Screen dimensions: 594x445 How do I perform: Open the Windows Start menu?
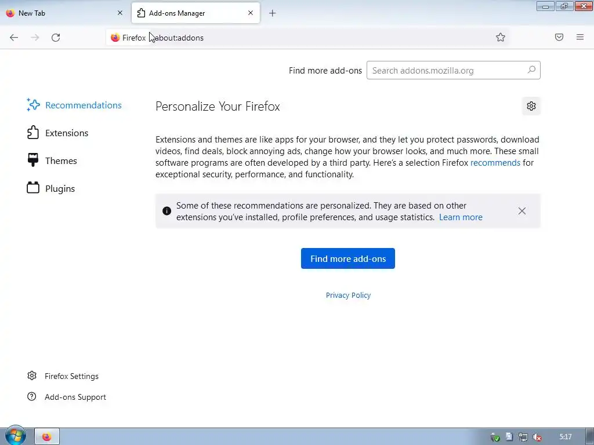pos(15,436)
